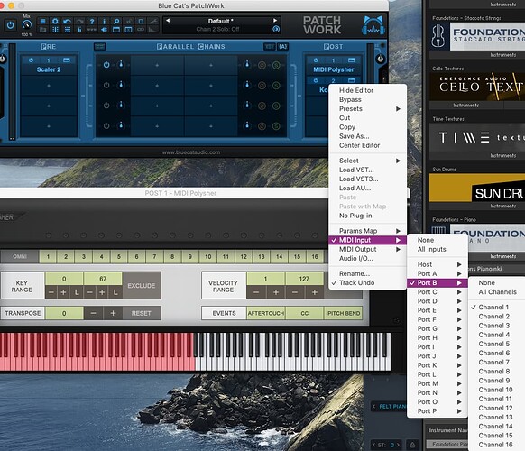The image size is (525, 451).
Task: Click the key range low value field 0
Action: 64,279
